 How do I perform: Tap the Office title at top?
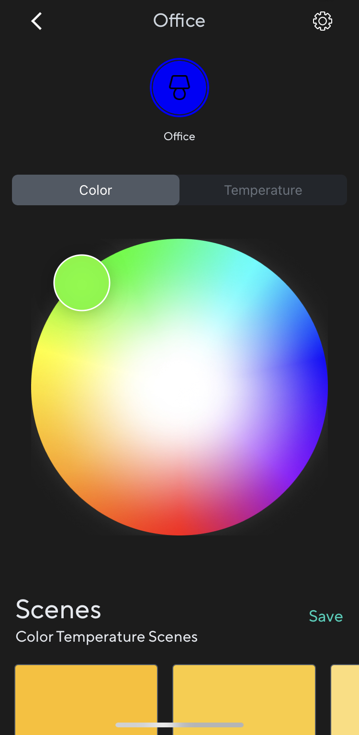pos(179,21)
